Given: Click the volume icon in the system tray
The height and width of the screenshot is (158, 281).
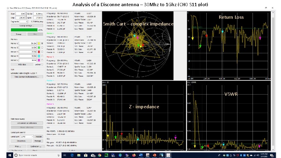Looking at the screenshot, I should (x=258, y=155).
